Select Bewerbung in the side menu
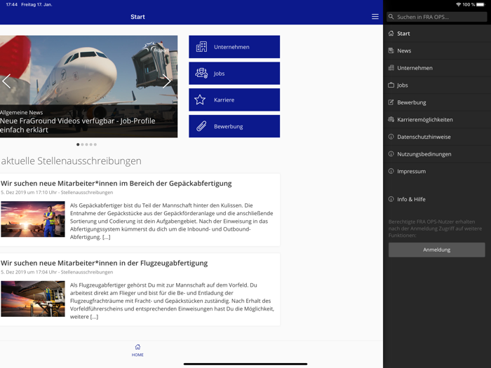 [x=437, y=102]
